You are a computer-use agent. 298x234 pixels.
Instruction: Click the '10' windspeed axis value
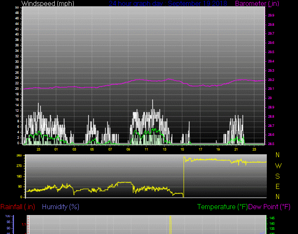pyautogui.click(x=17, y=116)
